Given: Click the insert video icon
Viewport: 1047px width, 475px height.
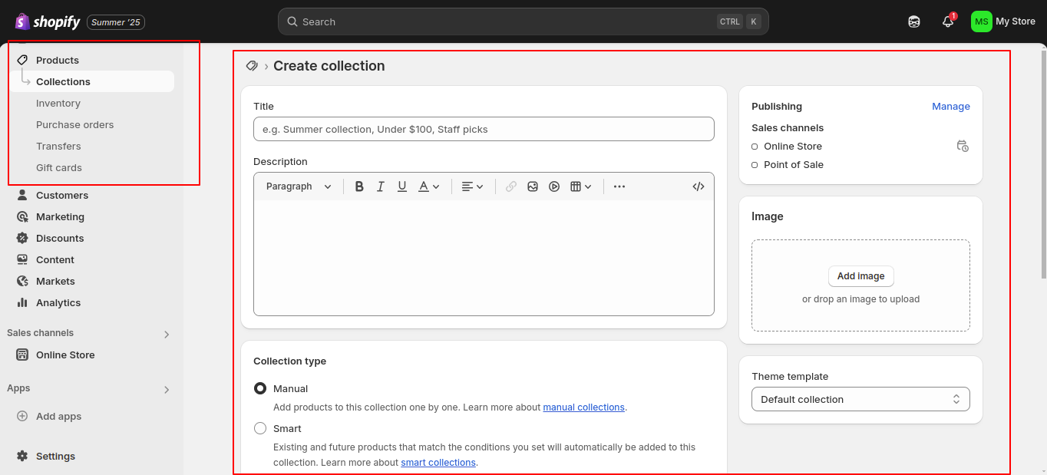Looking at the screenshot, I should tap(554, 186).
